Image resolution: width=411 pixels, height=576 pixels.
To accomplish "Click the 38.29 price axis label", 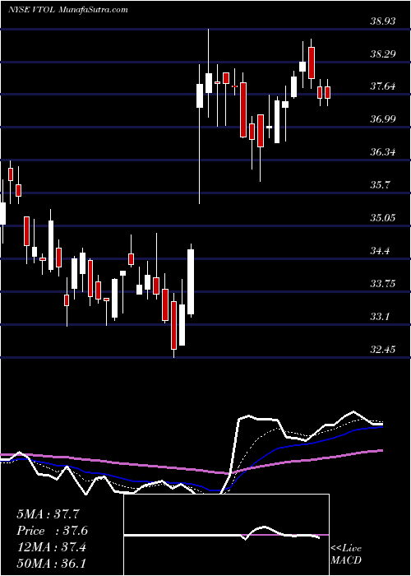I will tap(383, 54).
